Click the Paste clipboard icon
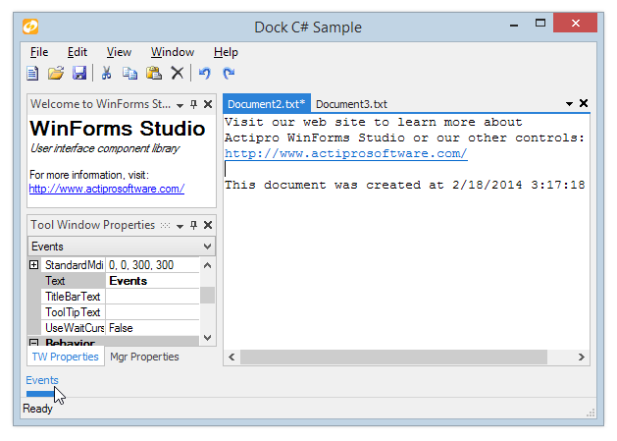Viewport: 617px width, 441px height. coord(154,74)
